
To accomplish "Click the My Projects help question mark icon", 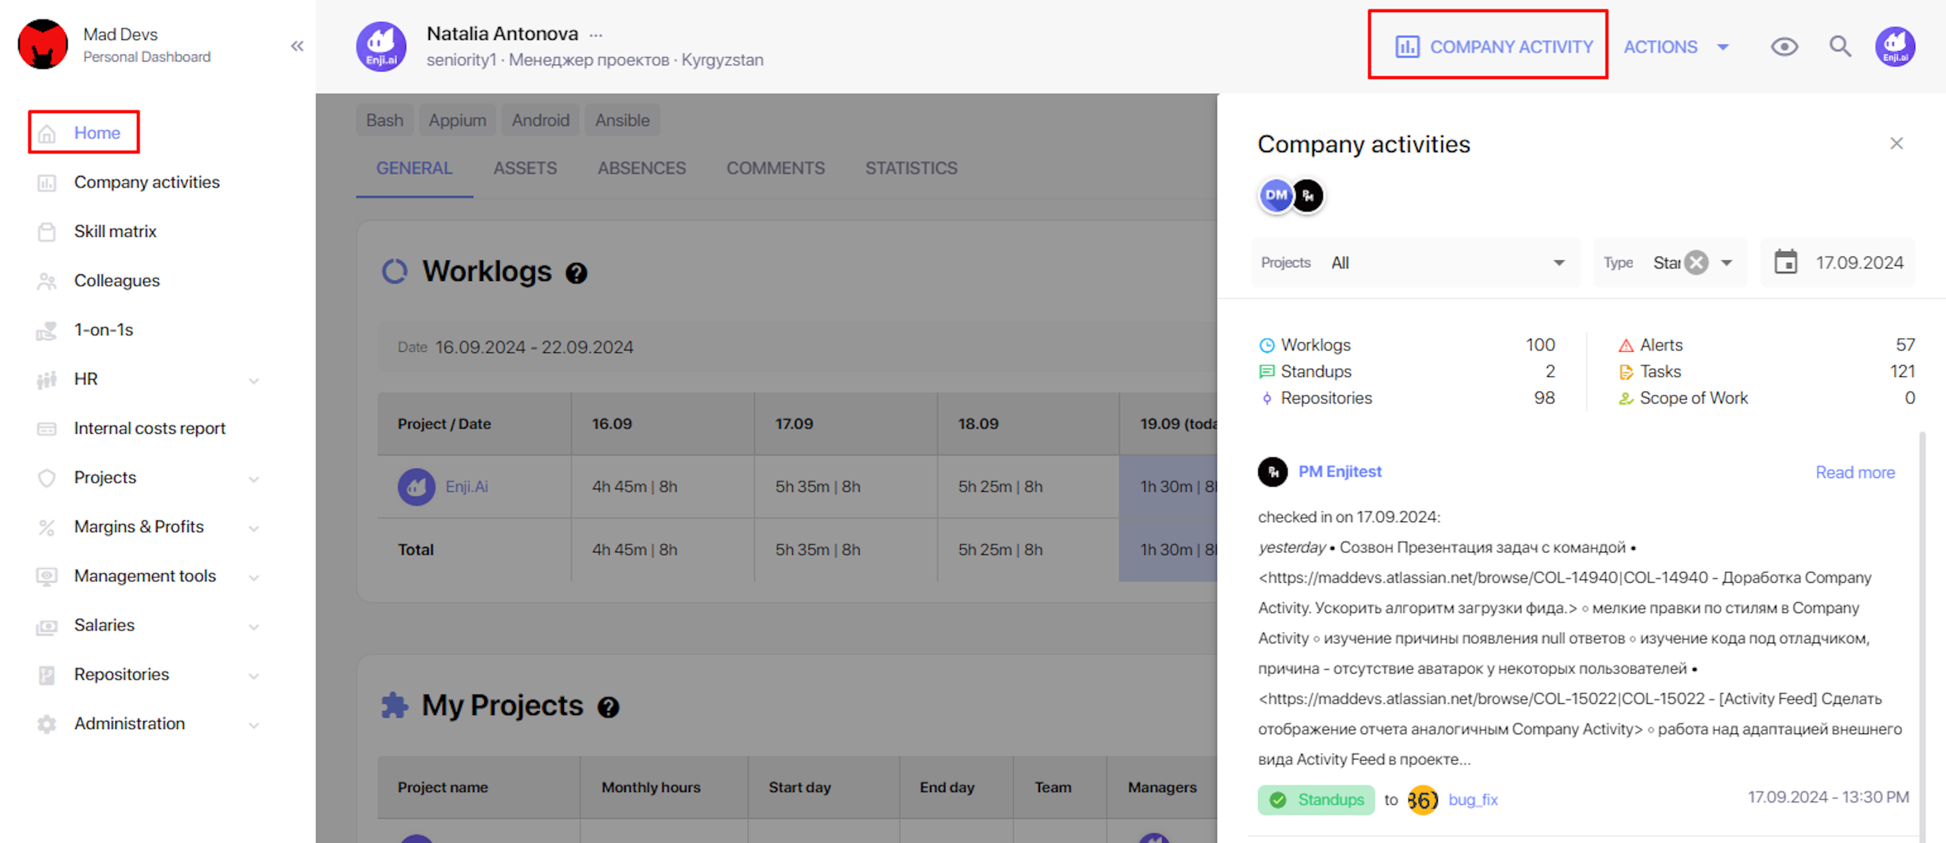I will coord(608,707).
